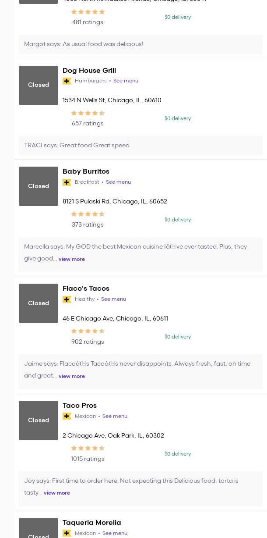Click Dog House Grill star rating
The image size is (267, 538).
pos(88,113)
